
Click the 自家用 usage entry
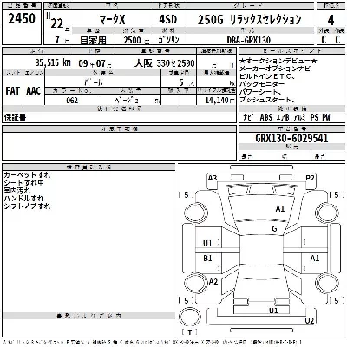pos(93,40)
